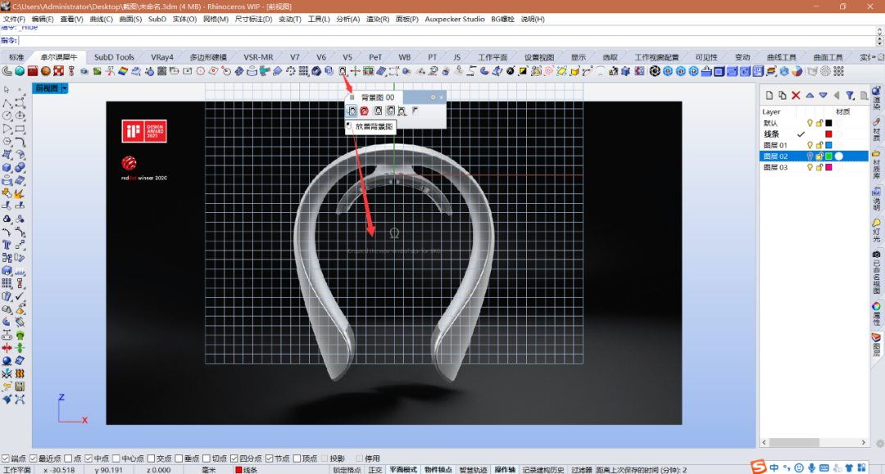Toggle 物件锁点 in status bar
Viewport: 885px width, 474px height.
click(438, 470)
